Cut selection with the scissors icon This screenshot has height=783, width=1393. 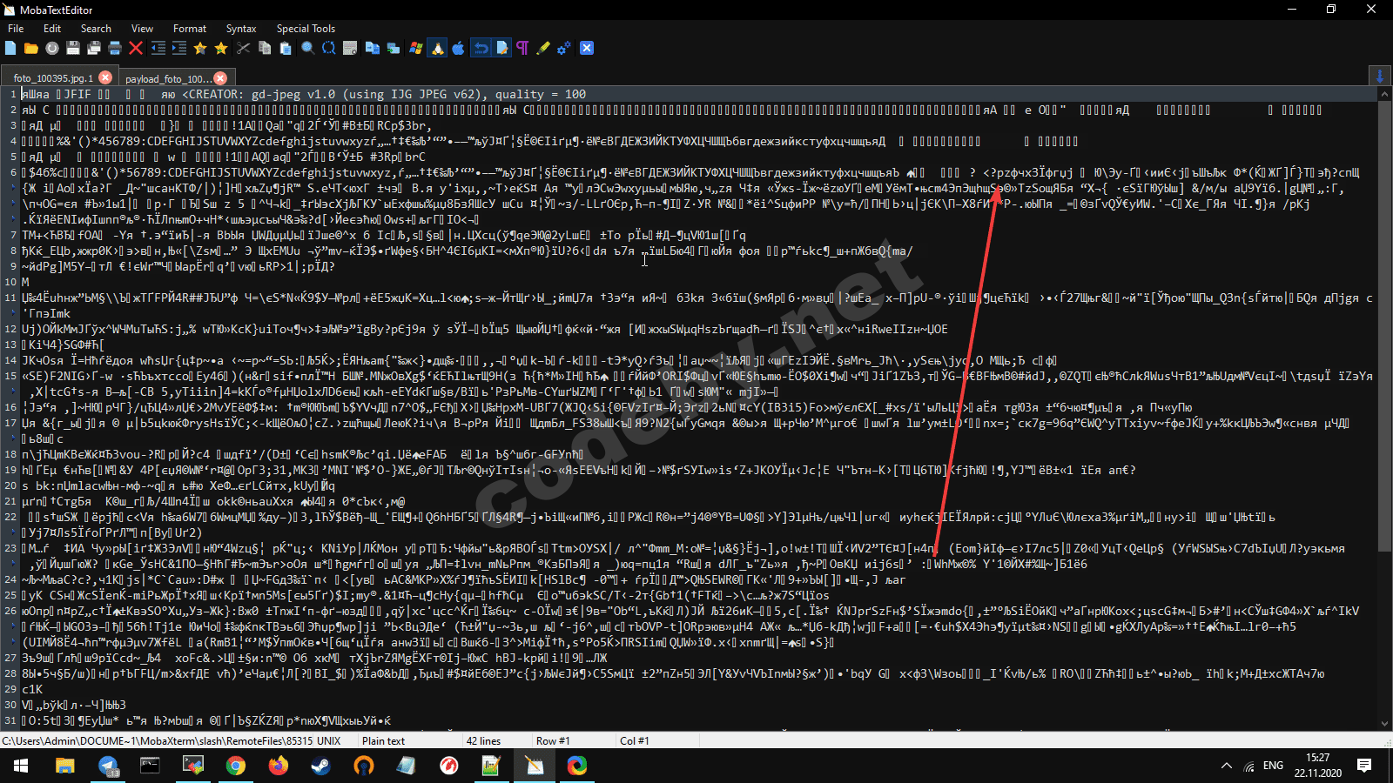(244, 49)
